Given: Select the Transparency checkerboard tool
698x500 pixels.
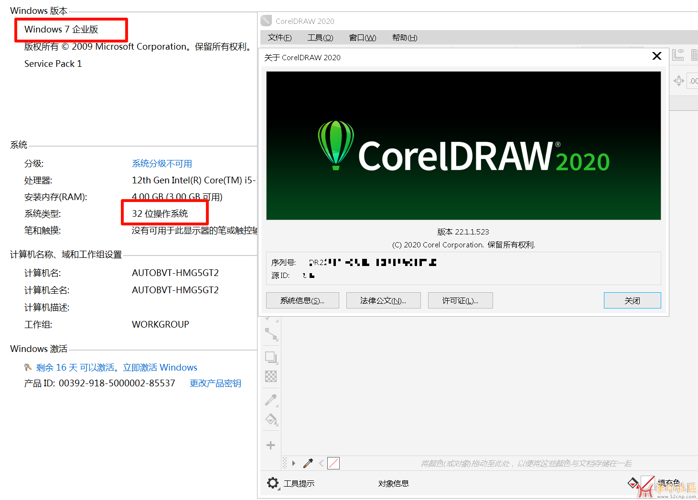Looking at the screenshot, I should coord(271,376).
